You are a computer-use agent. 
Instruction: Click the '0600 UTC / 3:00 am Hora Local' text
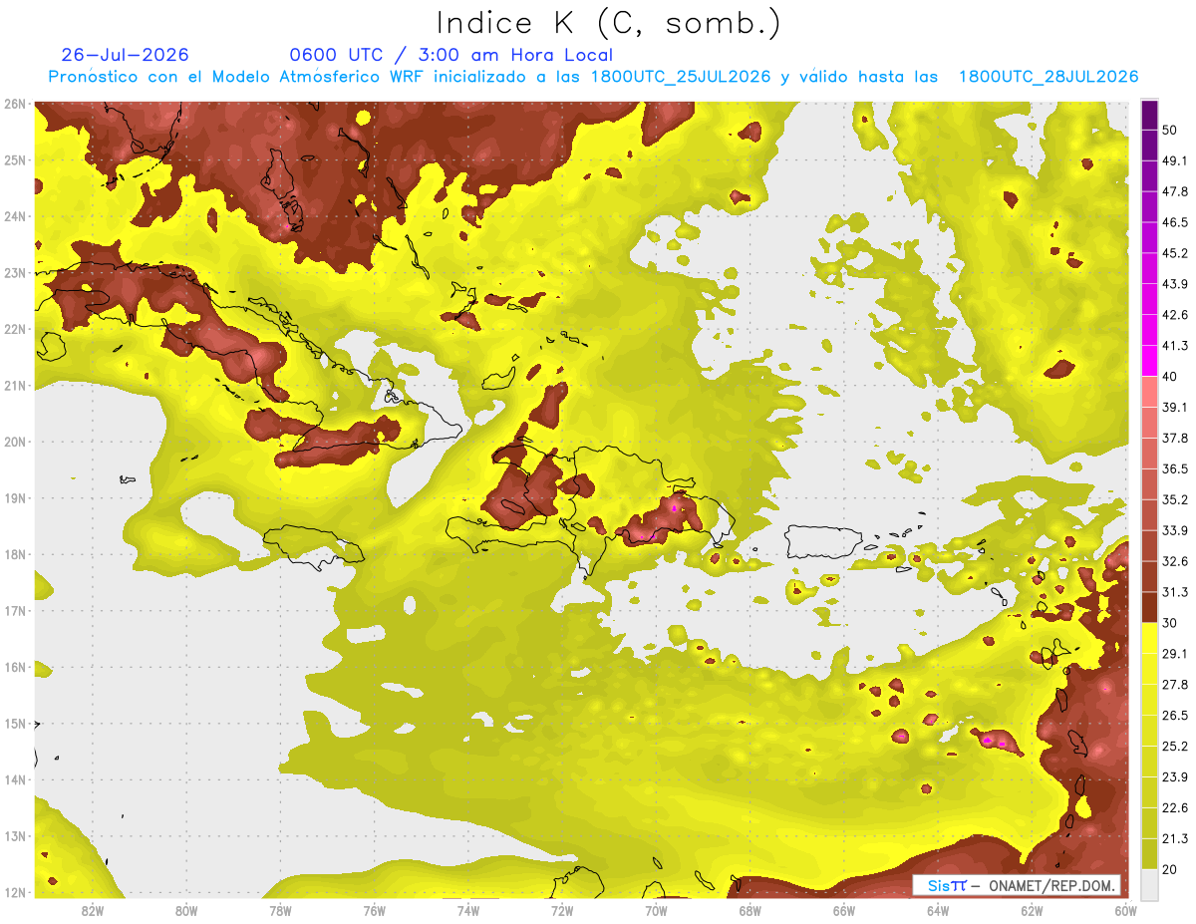[x=450, y=55]
